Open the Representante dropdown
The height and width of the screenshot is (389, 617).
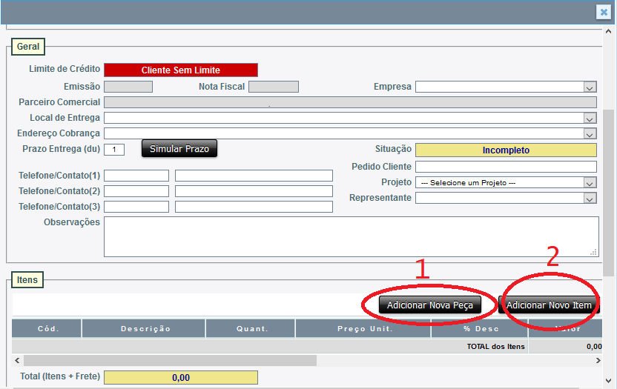pyautogui.click(x=506, y=198)
